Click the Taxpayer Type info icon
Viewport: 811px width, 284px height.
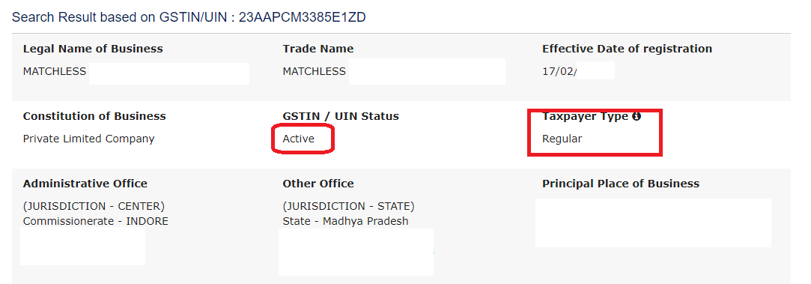637,116
